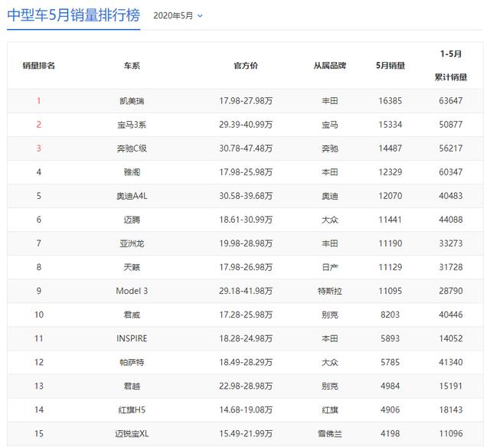Select the 迈锐宝XL series name
Viewport: 490px width, 447px height.
pyautogui.click(x=132, y=433)
